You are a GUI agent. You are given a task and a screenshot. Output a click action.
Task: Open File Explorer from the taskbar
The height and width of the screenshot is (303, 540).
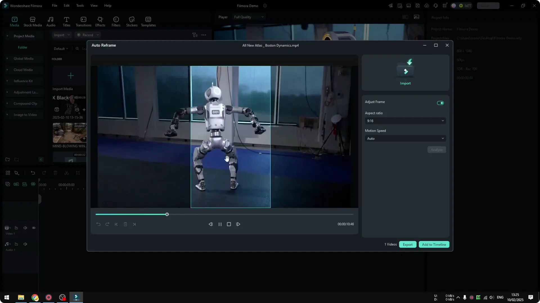(x=21, y=297)
